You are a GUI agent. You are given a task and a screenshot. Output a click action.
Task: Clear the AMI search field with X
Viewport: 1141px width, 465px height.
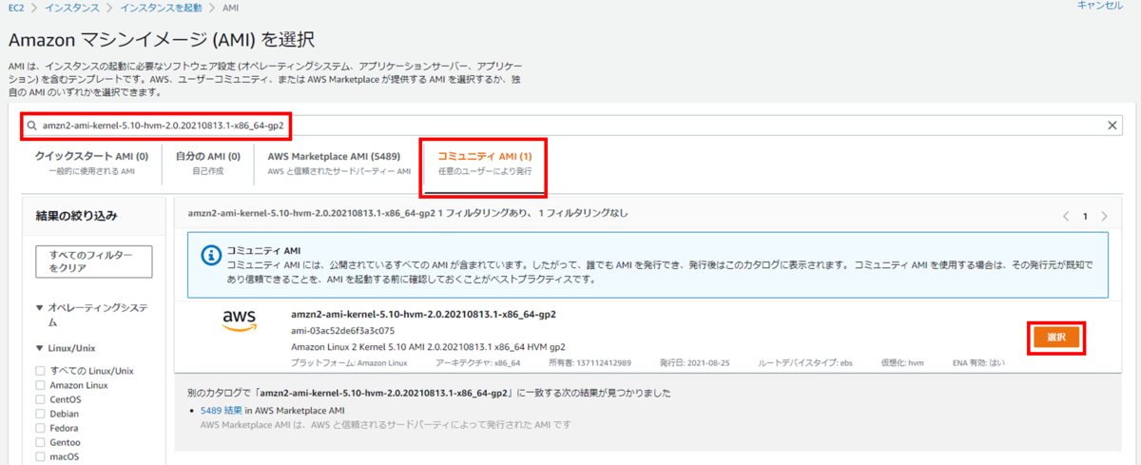[x=1113, y=126]
